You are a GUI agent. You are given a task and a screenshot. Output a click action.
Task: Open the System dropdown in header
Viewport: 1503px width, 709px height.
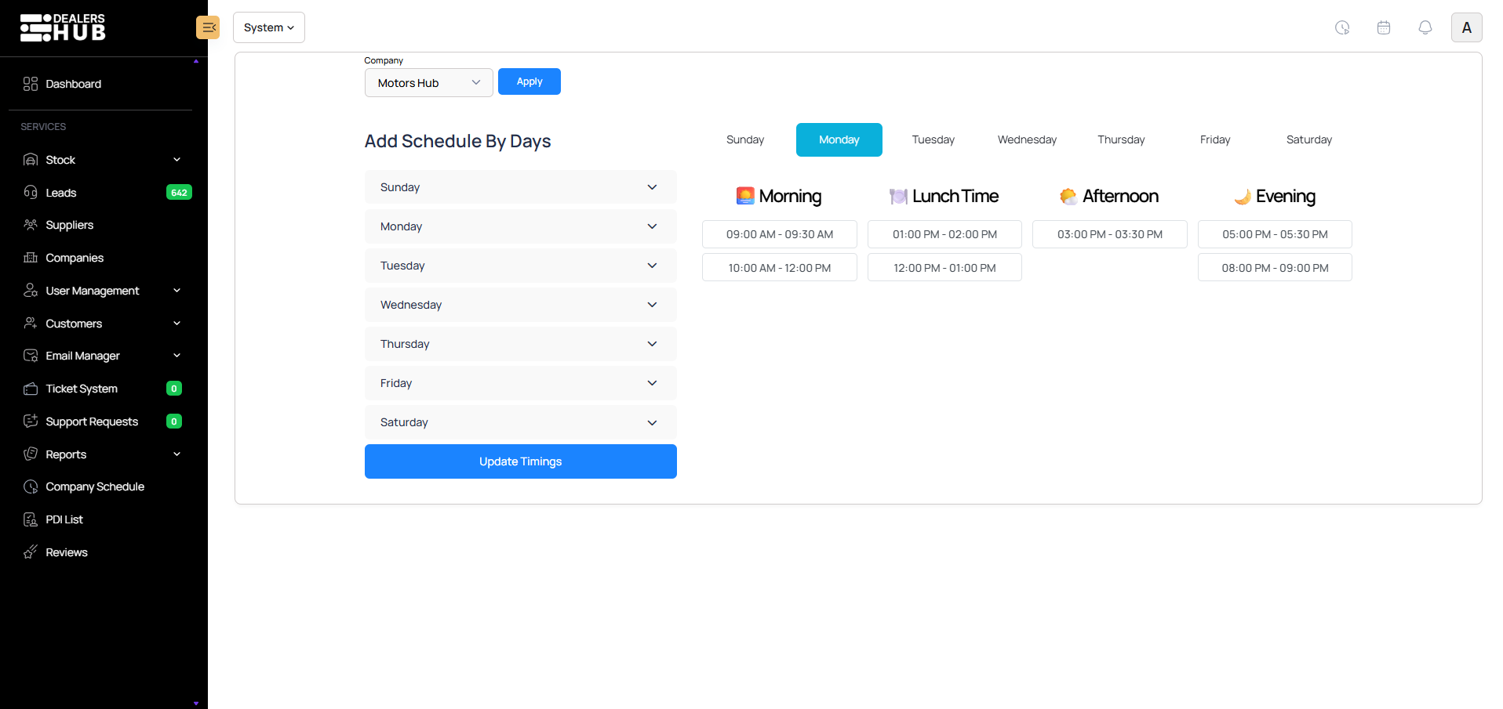[268, 27]
